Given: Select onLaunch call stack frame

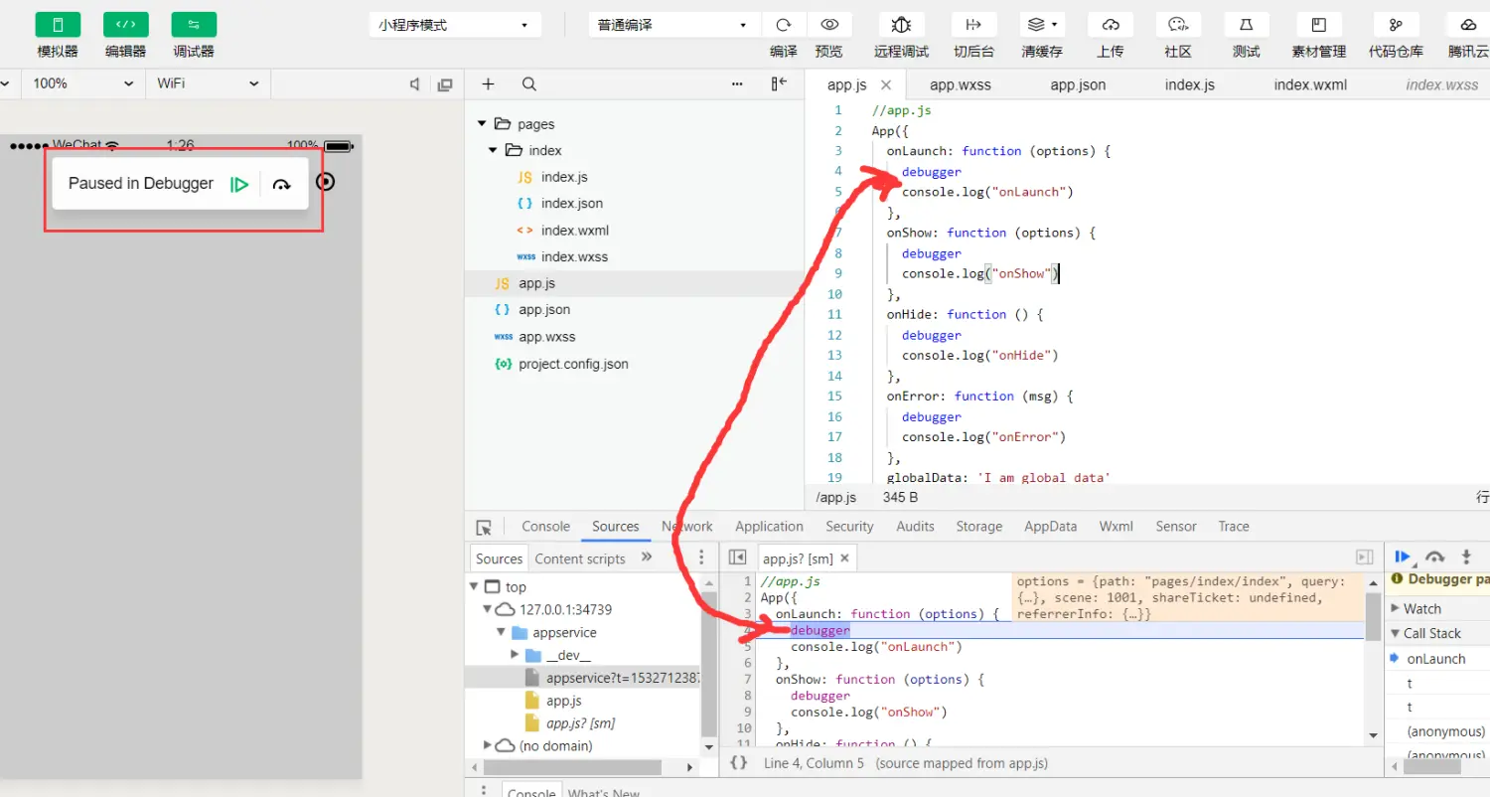Looking at the screenshot, I should coord(1437,659).
